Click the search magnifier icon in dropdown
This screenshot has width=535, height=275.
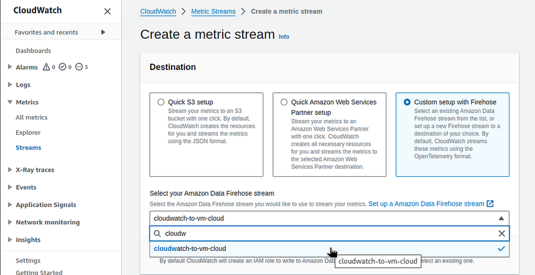click(x=157, y=234)
